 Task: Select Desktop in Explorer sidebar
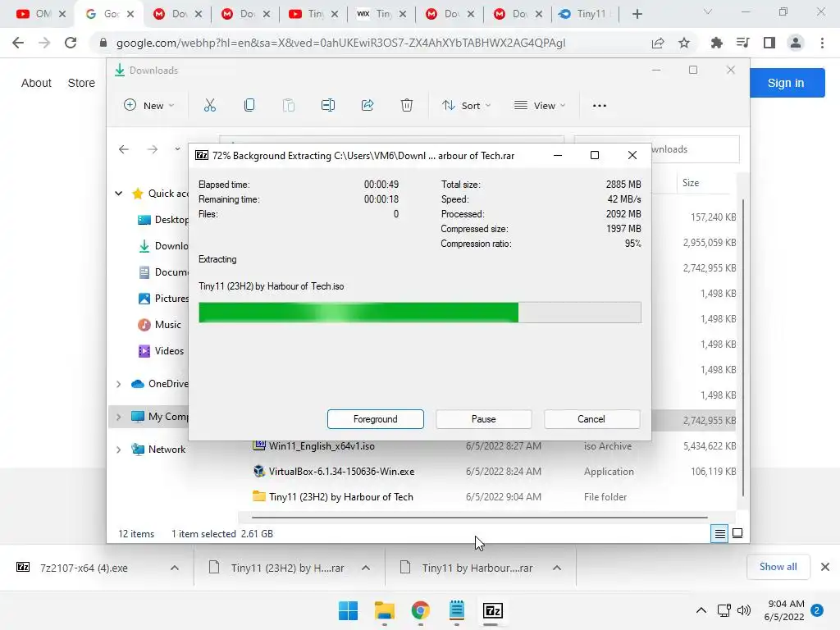163,220
